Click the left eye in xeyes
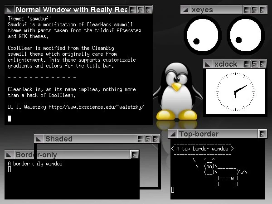272x204 pixels. (202, 35)
